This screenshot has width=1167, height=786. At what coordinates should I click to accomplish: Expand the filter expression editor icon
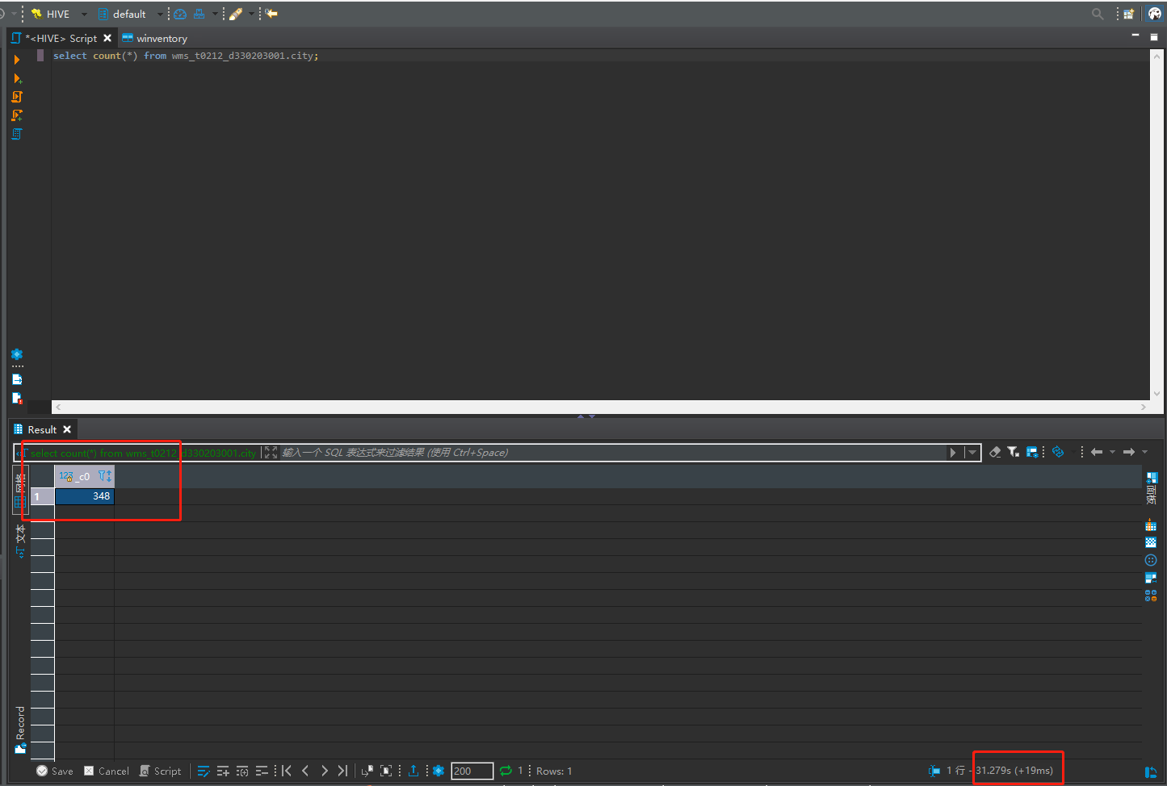coord(271,453)
